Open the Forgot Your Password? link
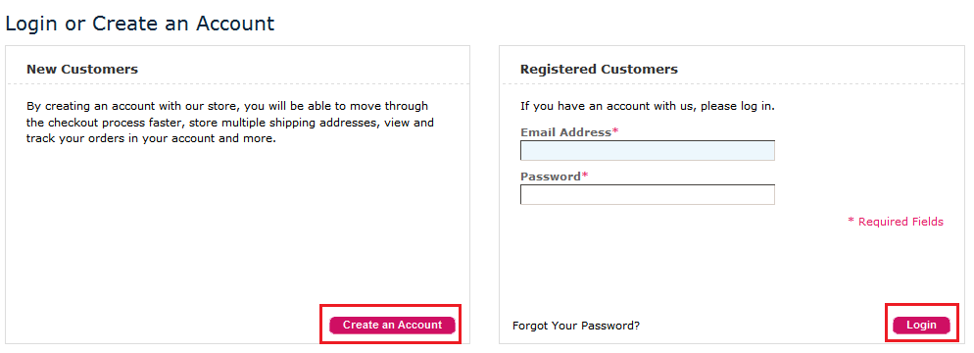Viewport: 974px width, 353px height. [x=576, y=325]
